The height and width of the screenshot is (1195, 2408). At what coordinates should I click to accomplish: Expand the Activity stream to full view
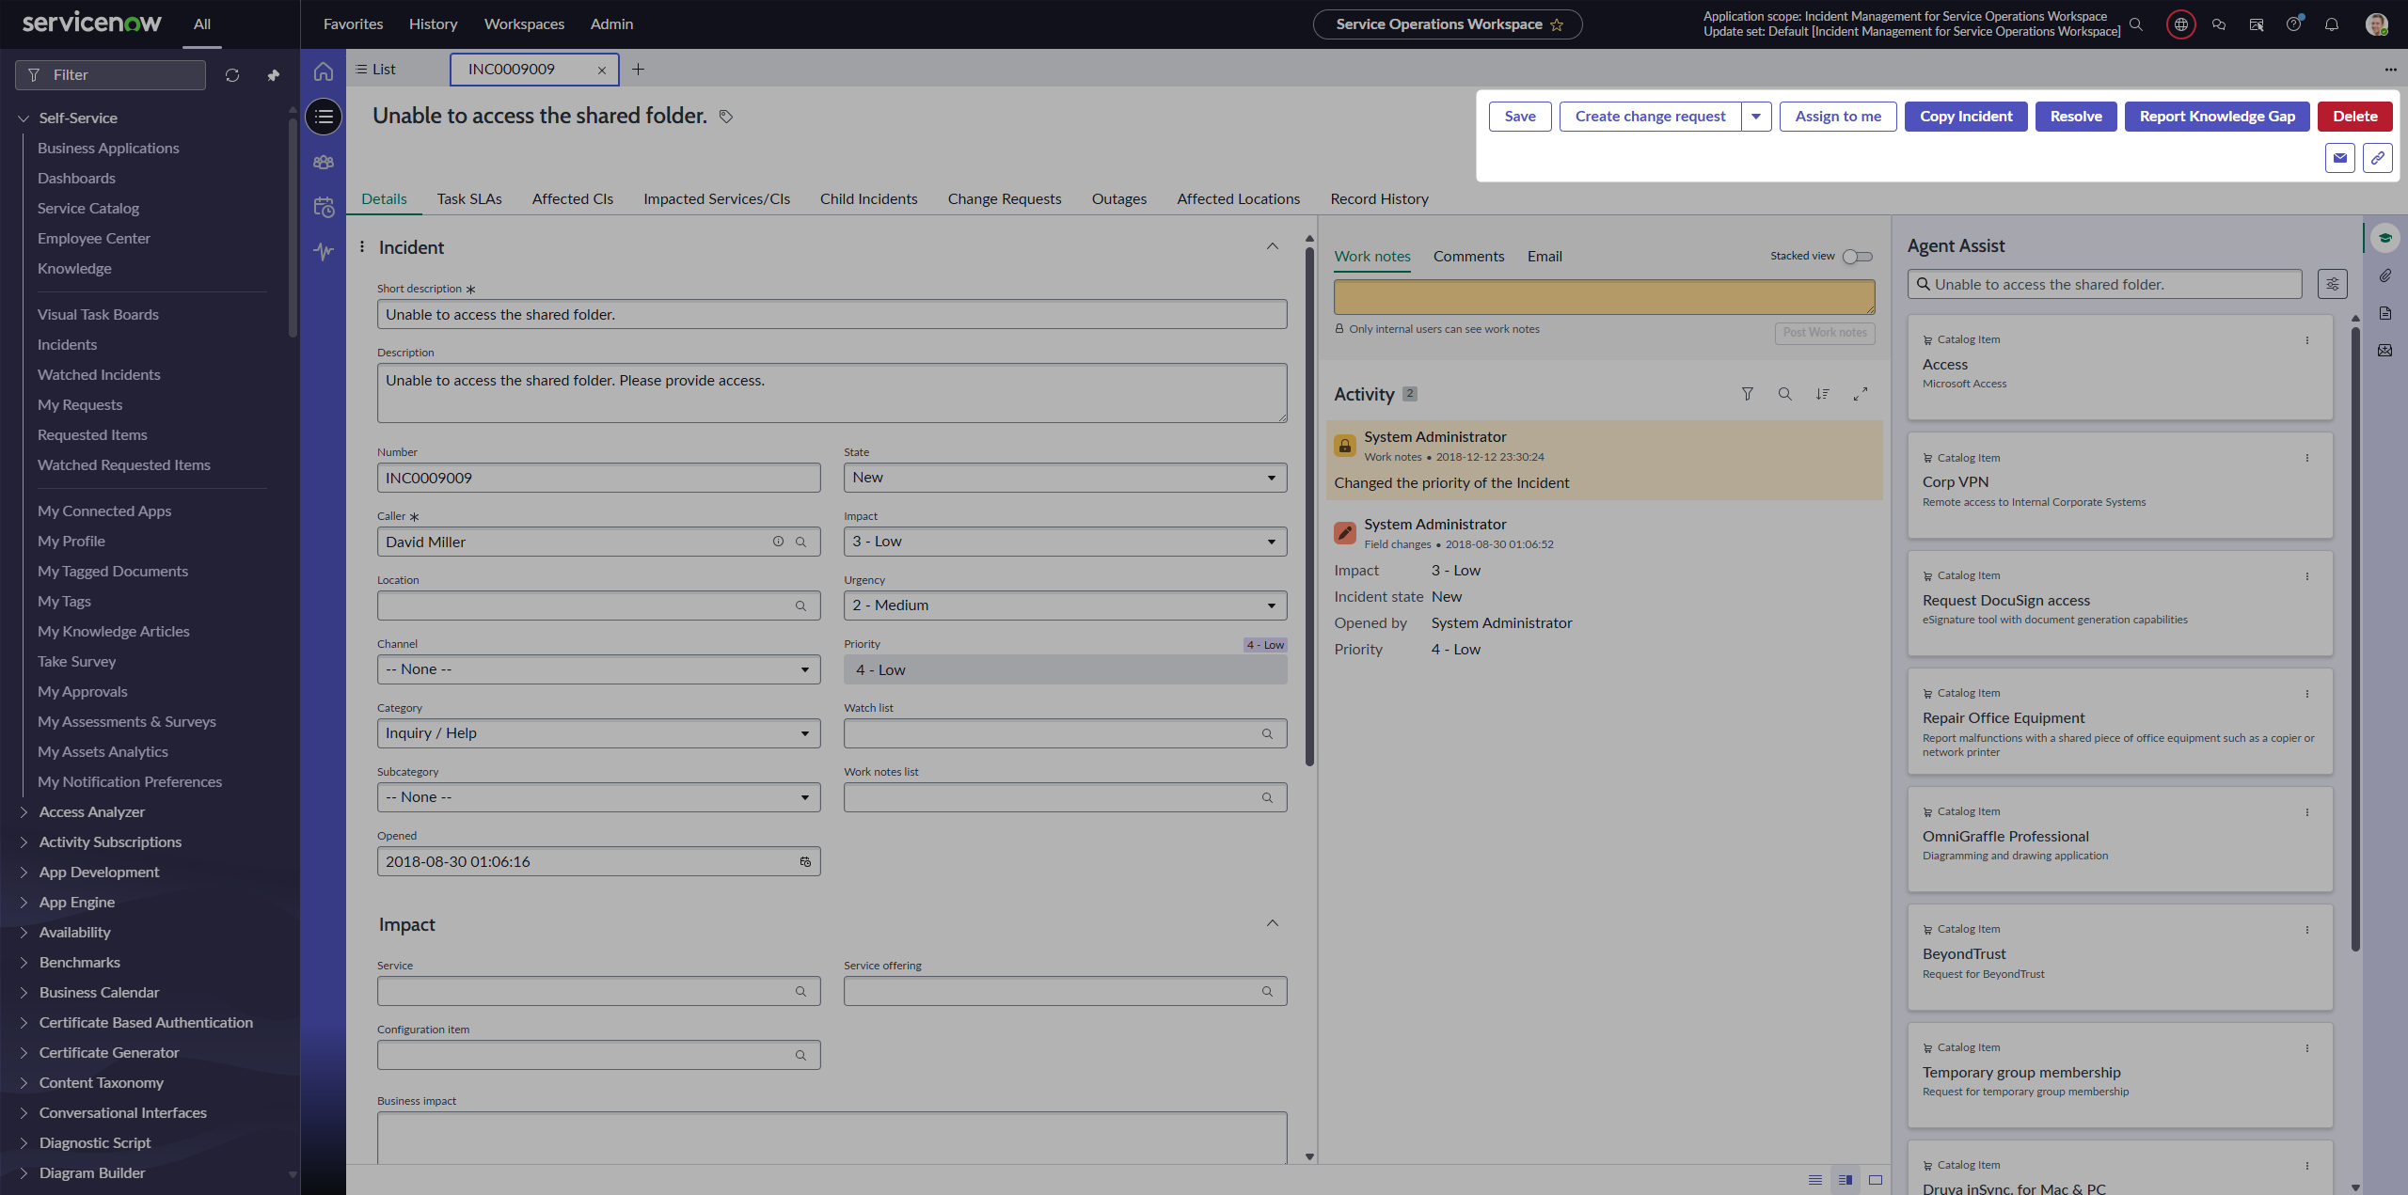(x=1860, y=394)
